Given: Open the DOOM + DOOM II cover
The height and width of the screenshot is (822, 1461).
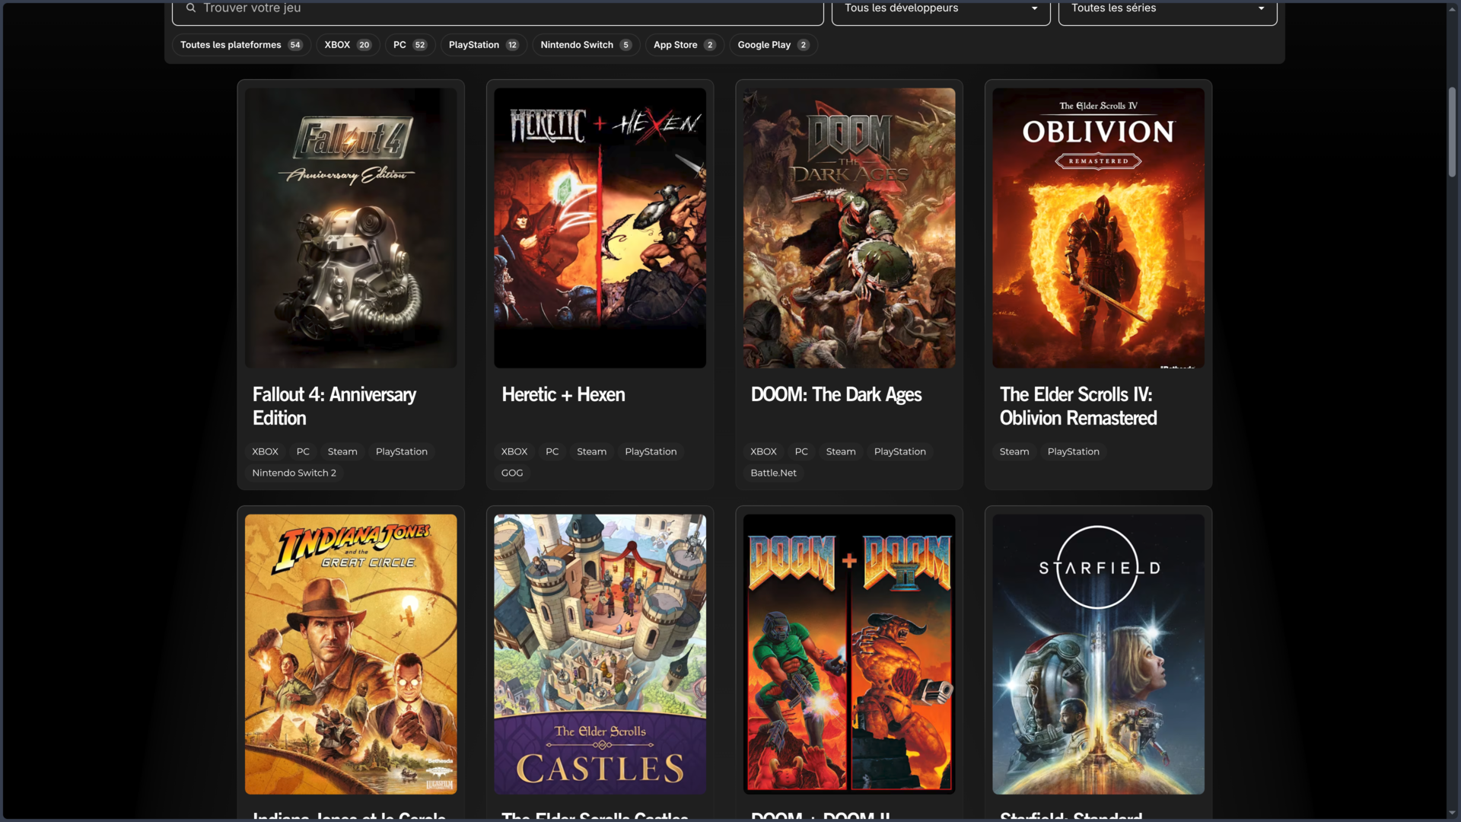Looking at the screenshot, I should 849,654.
